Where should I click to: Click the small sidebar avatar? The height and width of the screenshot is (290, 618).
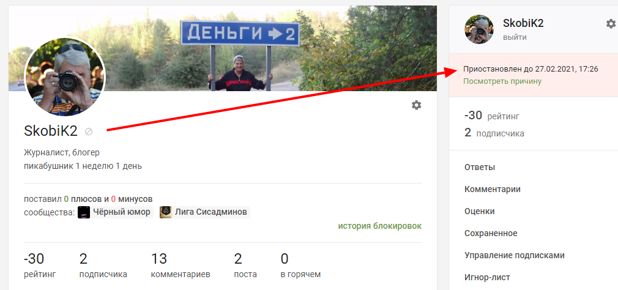coord(479,29)
